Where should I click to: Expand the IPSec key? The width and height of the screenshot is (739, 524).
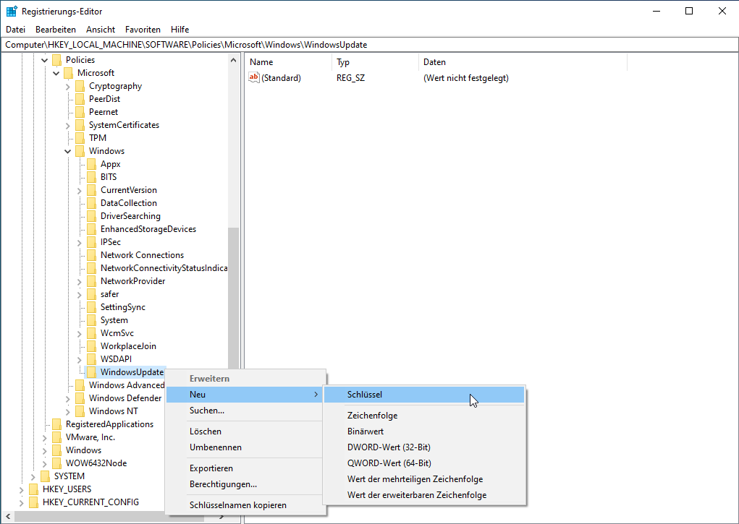click(79, 242)
